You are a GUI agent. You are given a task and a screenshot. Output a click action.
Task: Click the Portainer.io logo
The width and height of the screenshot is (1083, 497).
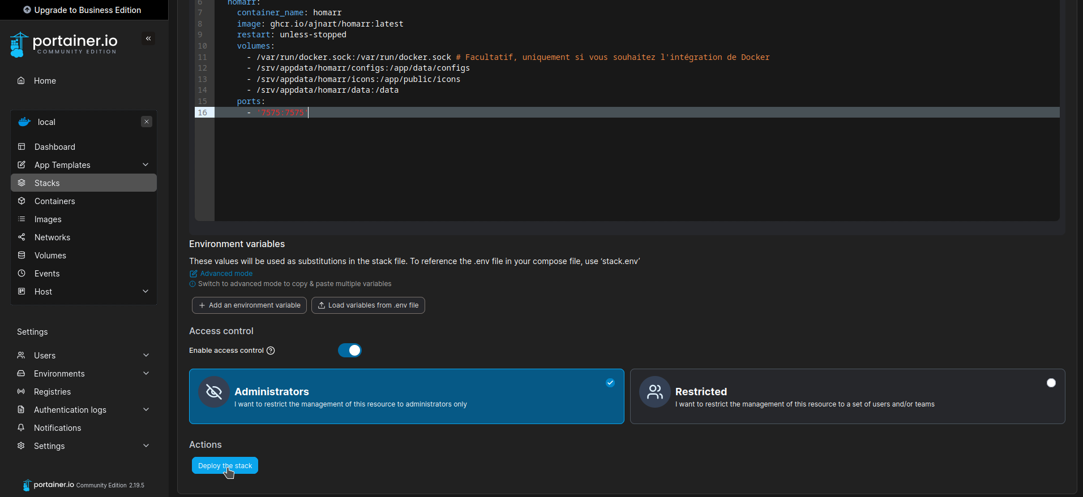coord(63,45)
